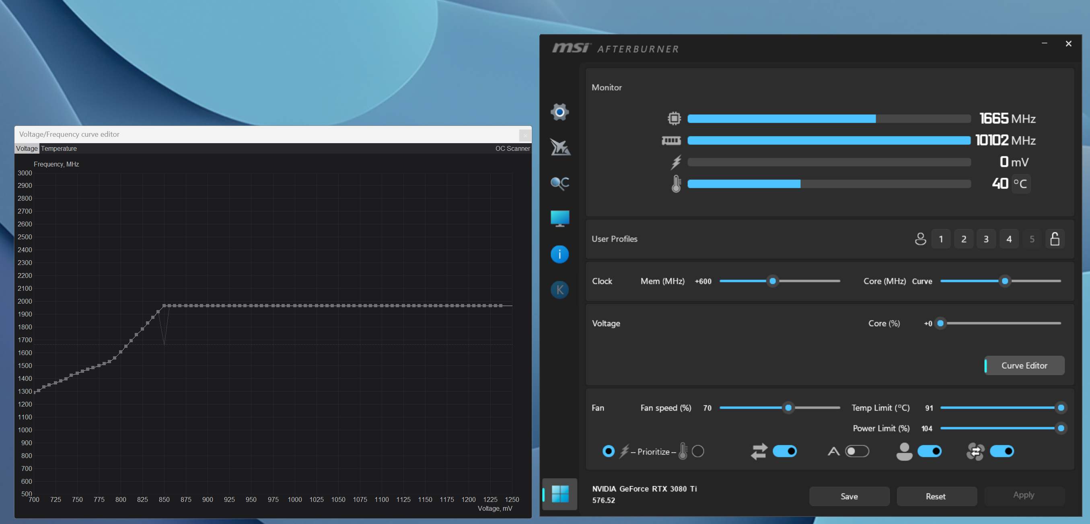Click the Fan speed slider handle

788,408
